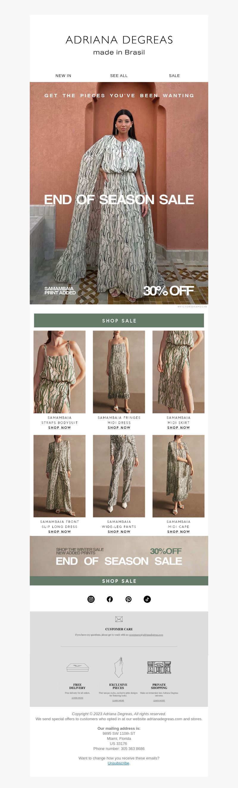Click the Customer Care envelope icon
Viewport: 238px width, 788px height.
119,619
